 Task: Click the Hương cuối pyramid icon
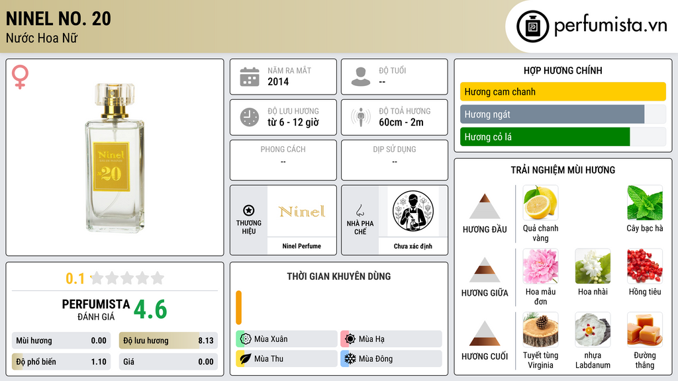pyautogui.click(x=485, y=333)
